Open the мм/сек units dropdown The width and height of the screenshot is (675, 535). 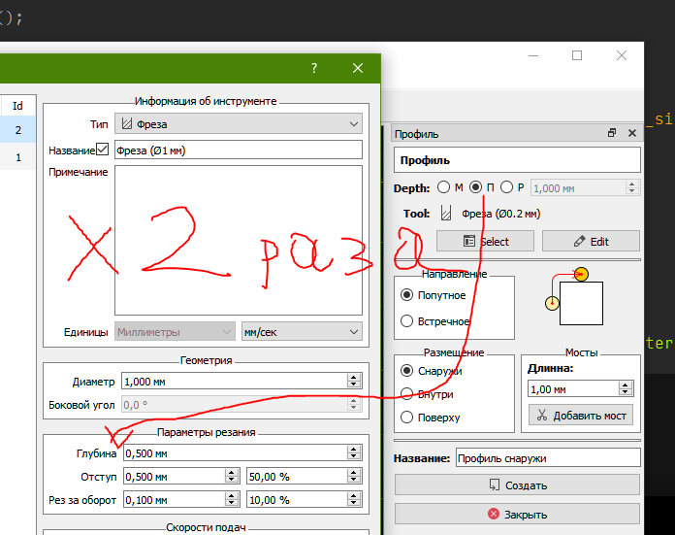[302, 332]
